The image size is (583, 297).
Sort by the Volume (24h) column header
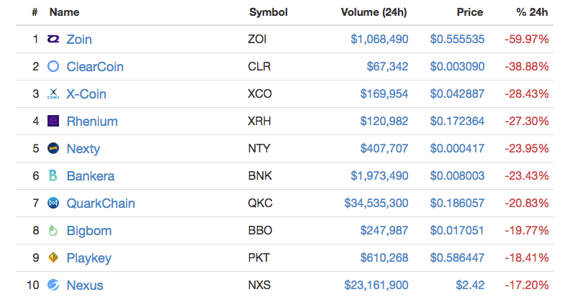click(x=374, y=12)
